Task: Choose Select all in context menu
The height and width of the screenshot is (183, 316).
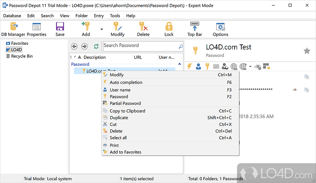Action: click(170, 138)
